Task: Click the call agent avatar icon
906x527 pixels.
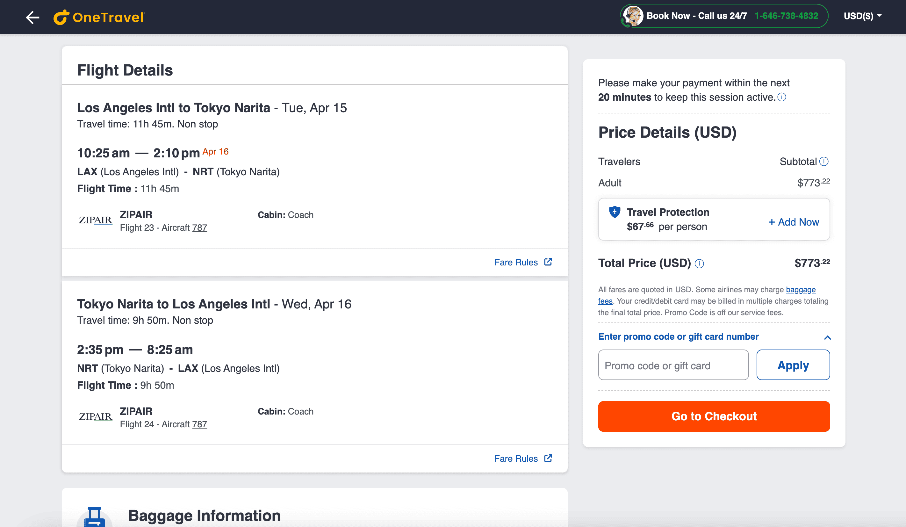Action: point(633,16)
